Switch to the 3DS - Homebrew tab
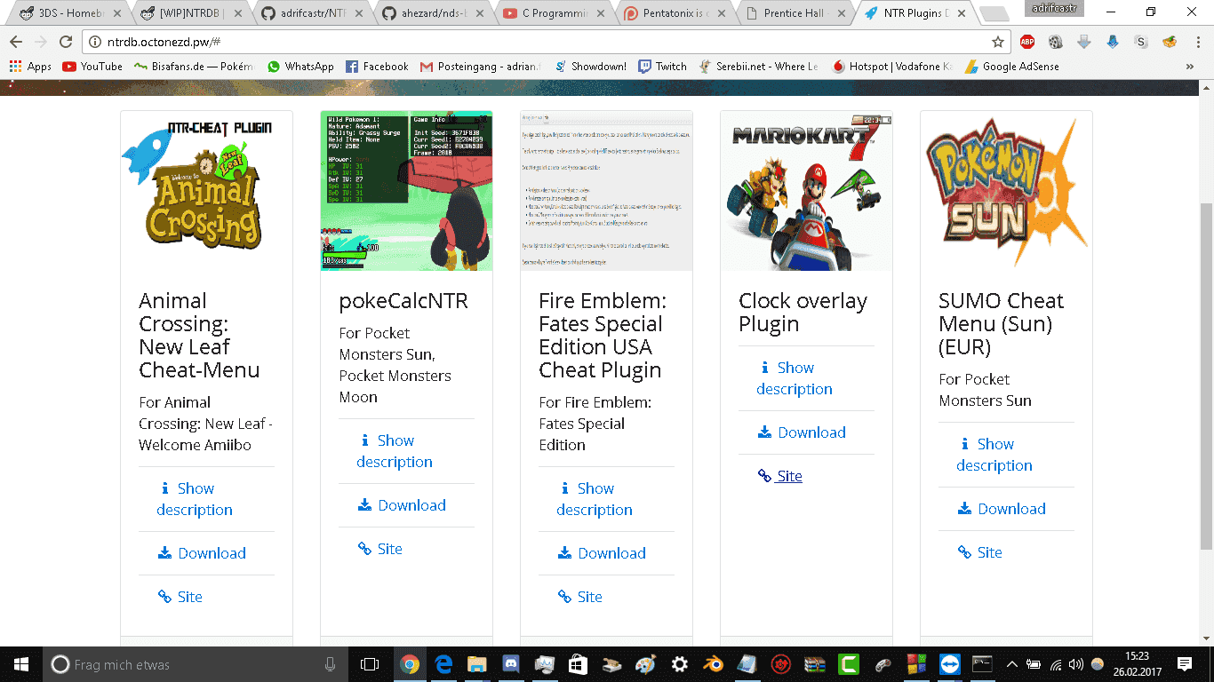1214x682 pixels. click(71, 13)
